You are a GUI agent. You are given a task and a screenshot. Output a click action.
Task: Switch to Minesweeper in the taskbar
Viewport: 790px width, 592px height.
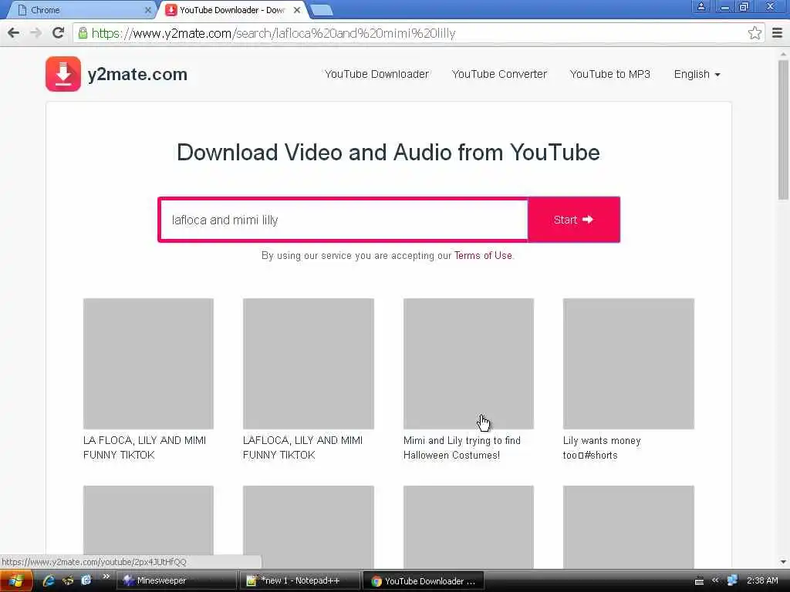point(177,581)
